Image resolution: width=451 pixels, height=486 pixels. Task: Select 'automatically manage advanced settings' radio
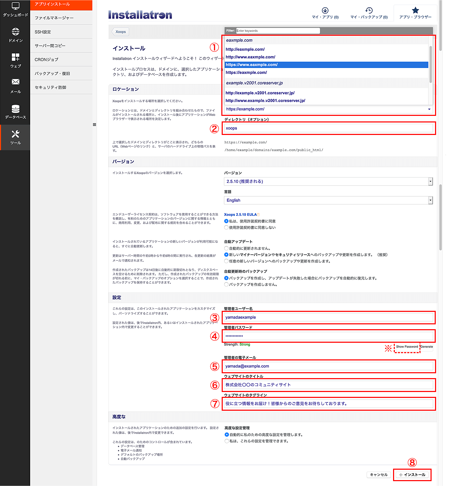[x=227, y=435]
